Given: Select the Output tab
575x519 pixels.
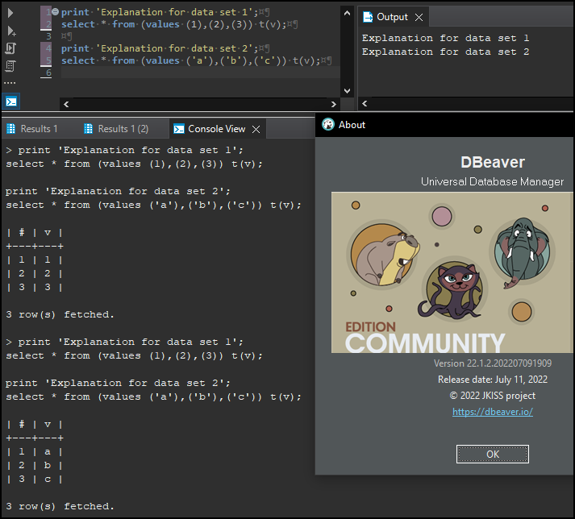Looking at the screenshot, I should pyautogui.click(x=392, y=17).
